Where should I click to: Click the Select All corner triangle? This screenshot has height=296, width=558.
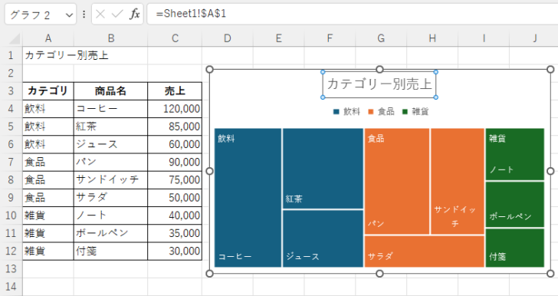(14, 38)
